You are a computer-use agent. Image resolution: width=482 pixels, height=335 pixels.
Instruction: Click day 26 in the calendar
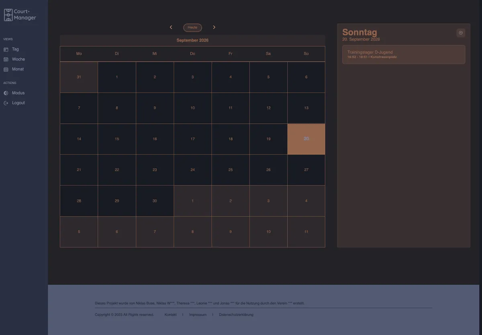[268, 170]
